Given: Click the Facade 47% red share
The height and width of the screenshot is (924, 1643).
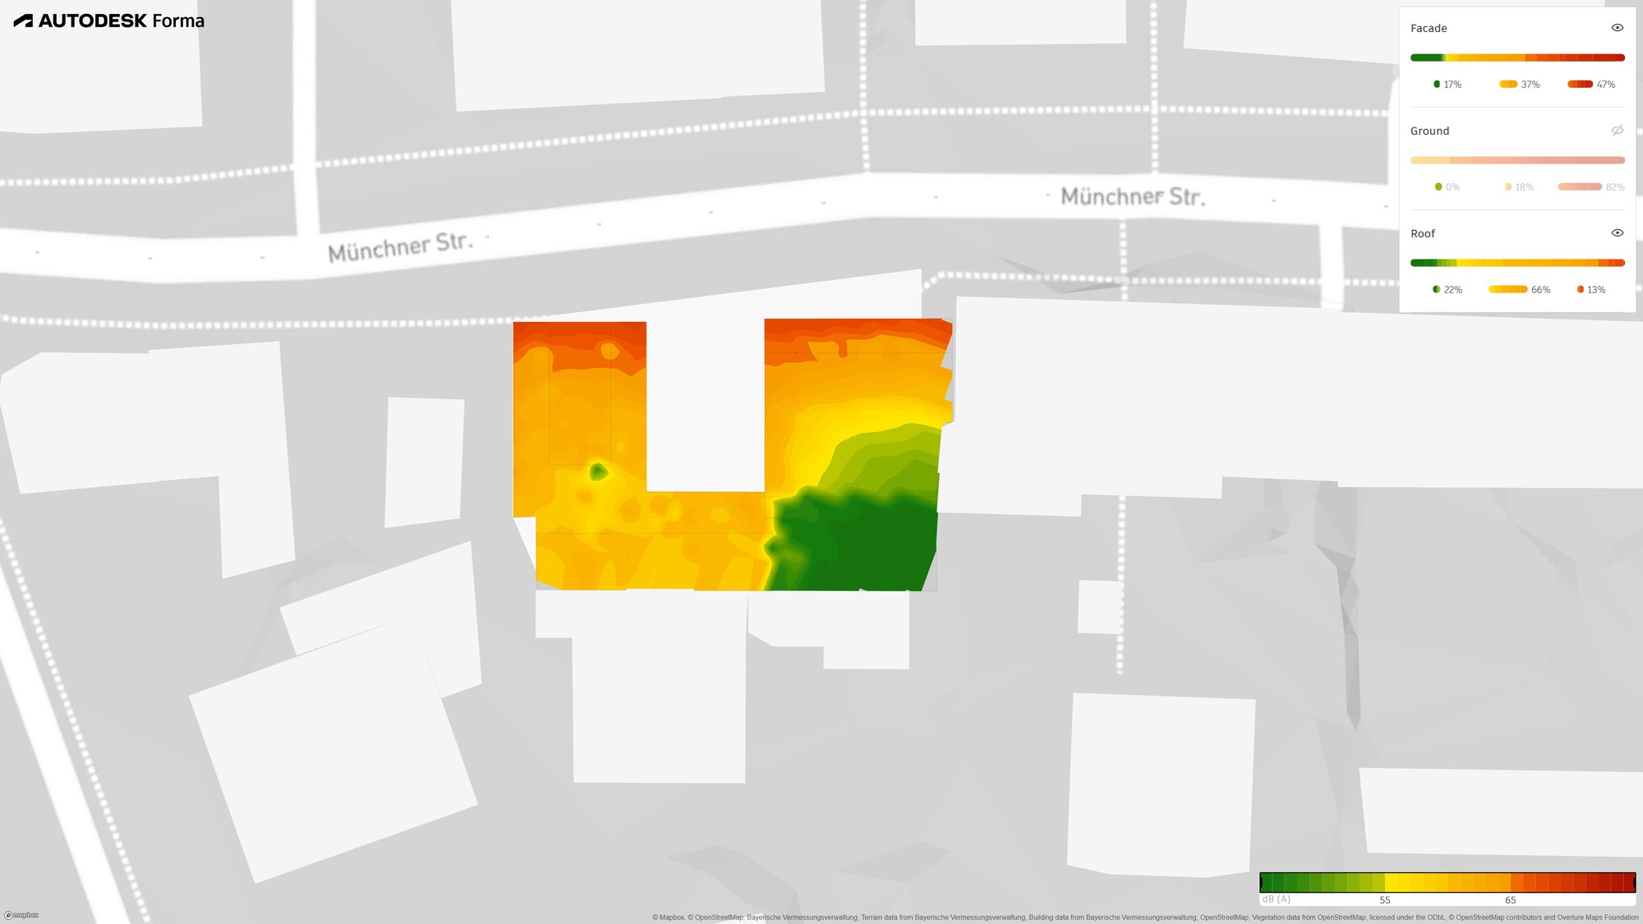Looking at the screenshot, I should [x=1591, y=85].
